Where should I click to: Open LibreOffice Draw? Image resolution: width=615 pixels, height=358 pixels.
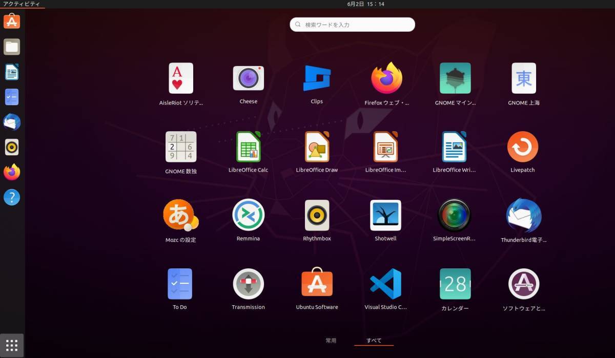(317, 146)
